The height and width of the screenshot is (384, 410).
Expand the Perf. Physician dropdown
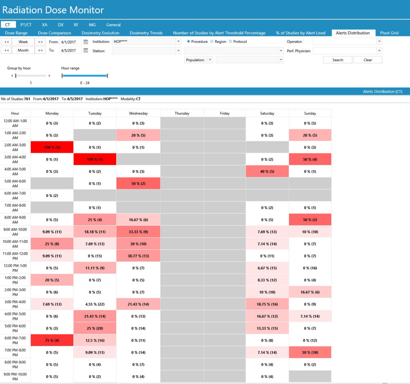(x=379, y=51)
